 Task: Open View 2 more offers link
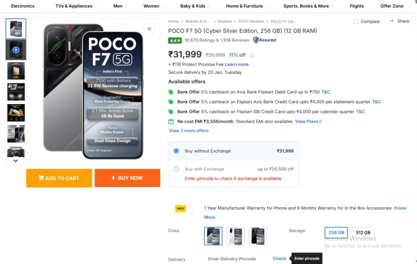[189, 131]
